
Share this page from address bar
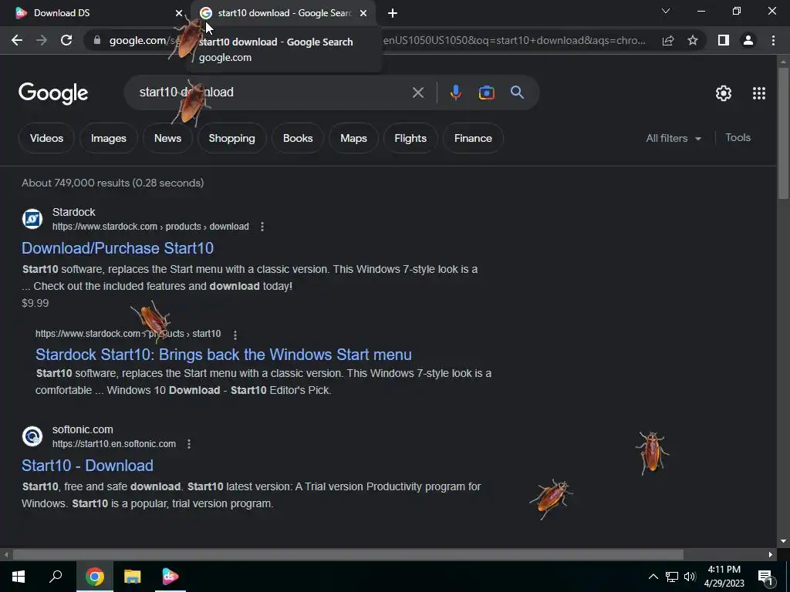coord(668,40)
